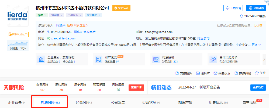Expand the 存续 status dropdown
Viewport: 269px width, 111px height.
(42, 15)
